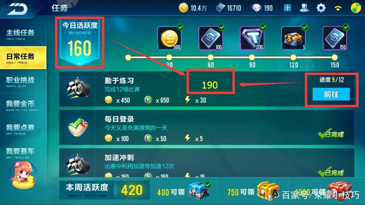Image resolution: width=365 pixels, height=205 pixels.
Task: Tap the back arrow logo icon
Action: tap(17, 9)
